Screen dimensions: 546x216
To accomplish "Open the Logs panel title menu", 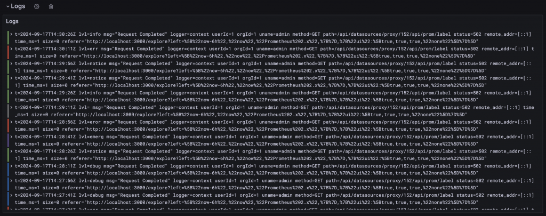I will pyautogui.click(x=12, y=21).
